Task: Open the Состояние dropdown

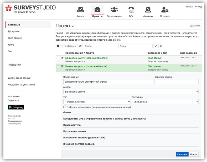Action: [x=165, y=102]
